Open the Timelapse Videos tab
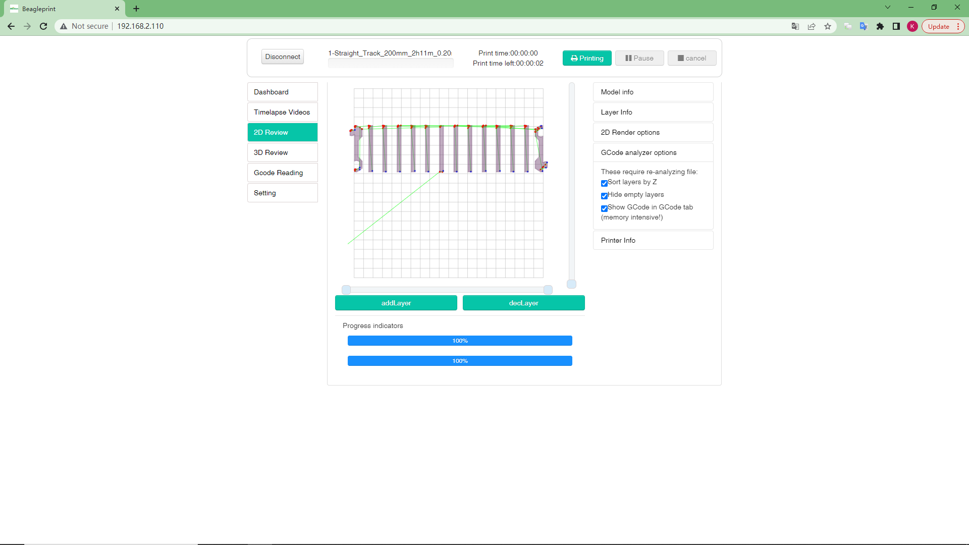The width and height of the screenshot is (969, 545). (x=282, y=112)
